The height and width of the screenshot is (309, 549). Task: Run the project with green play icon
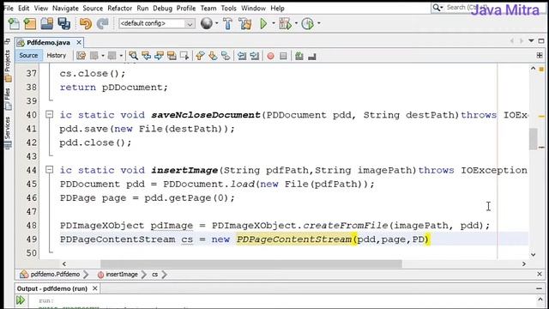tap(263, 23)
